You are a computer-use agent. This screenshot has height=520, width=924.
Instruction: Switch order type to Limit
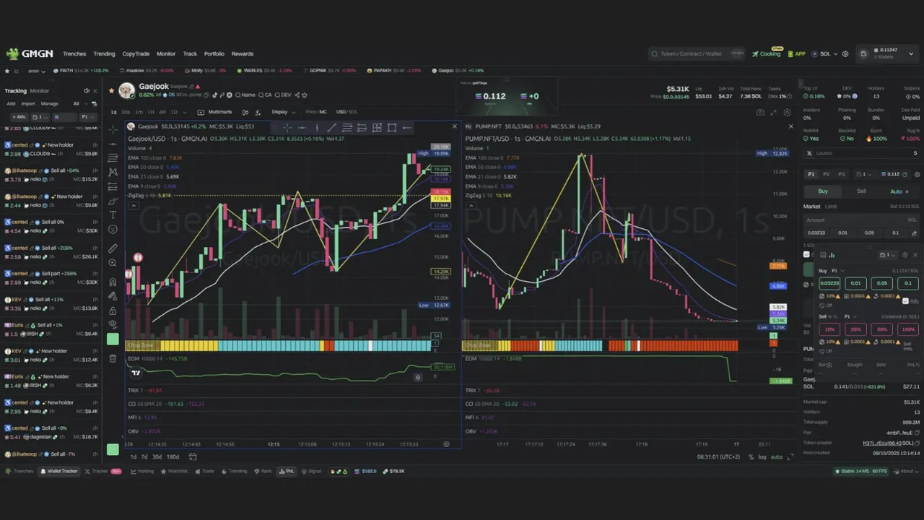(x=831, y=207)
